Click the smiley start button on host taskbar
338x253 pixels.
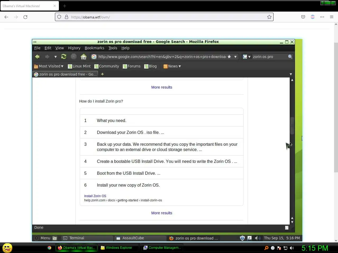coord(7,248)
